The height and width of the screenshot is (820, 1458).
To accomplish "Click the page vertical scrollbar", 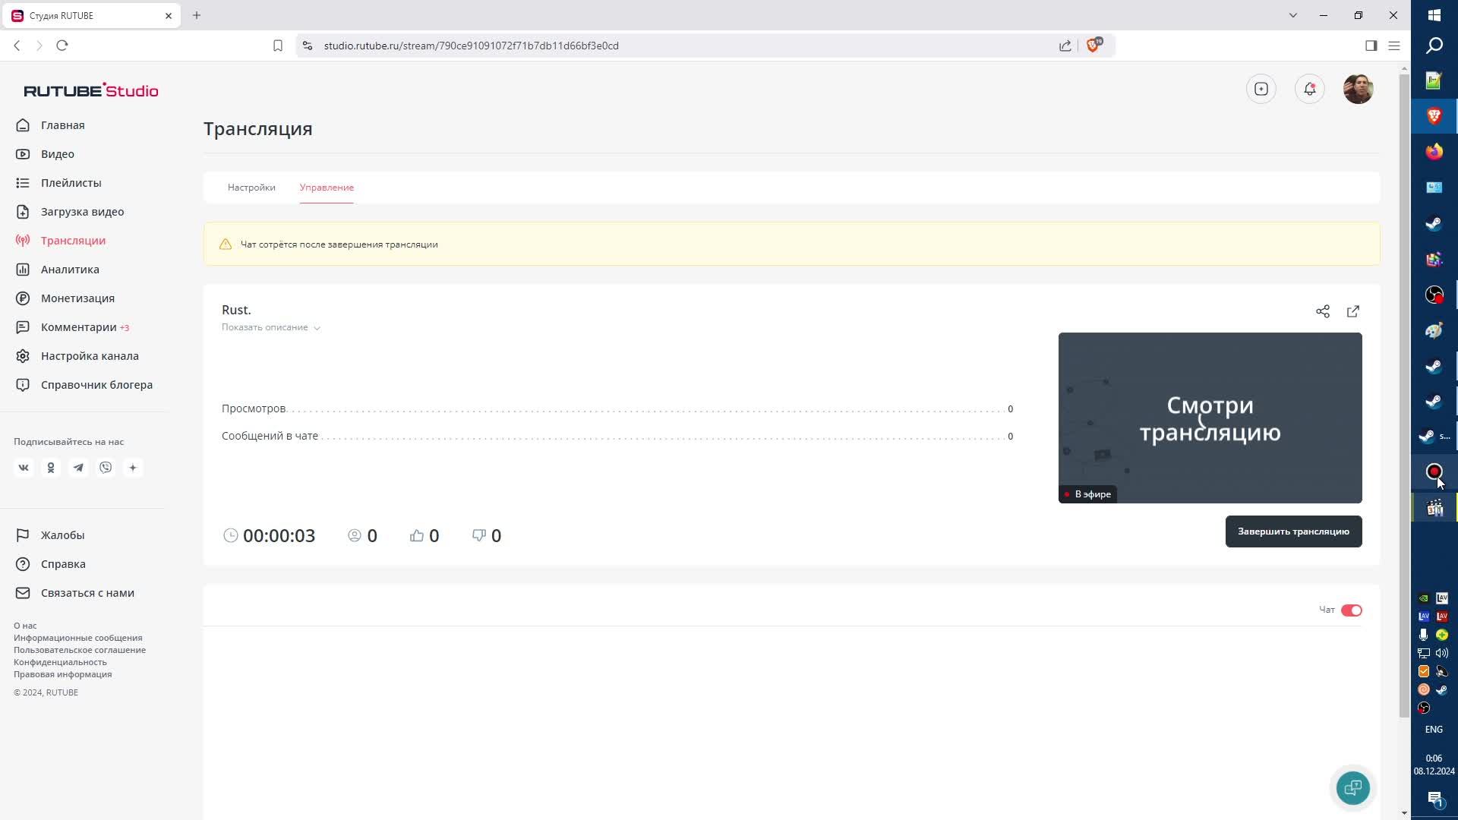I will pos(1403,395).
